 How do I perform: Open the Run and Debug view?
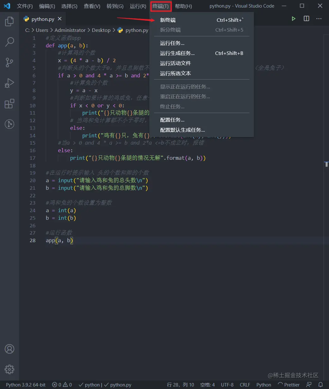pos(9,83)
